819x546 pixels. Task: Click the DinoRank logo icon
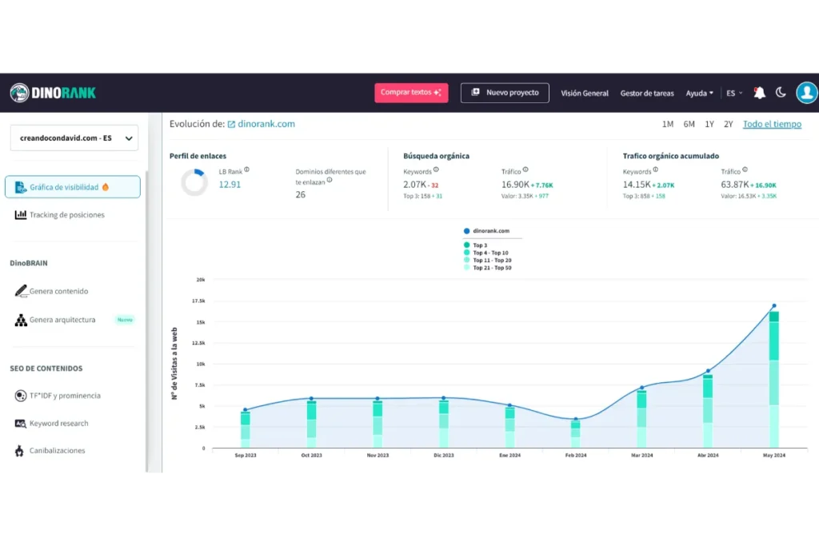(x=20, y=93)
